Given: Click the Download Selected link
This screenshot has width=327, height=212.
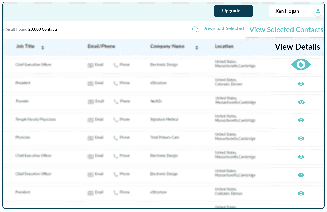Looking at the screenshot, I should point(223,29).
